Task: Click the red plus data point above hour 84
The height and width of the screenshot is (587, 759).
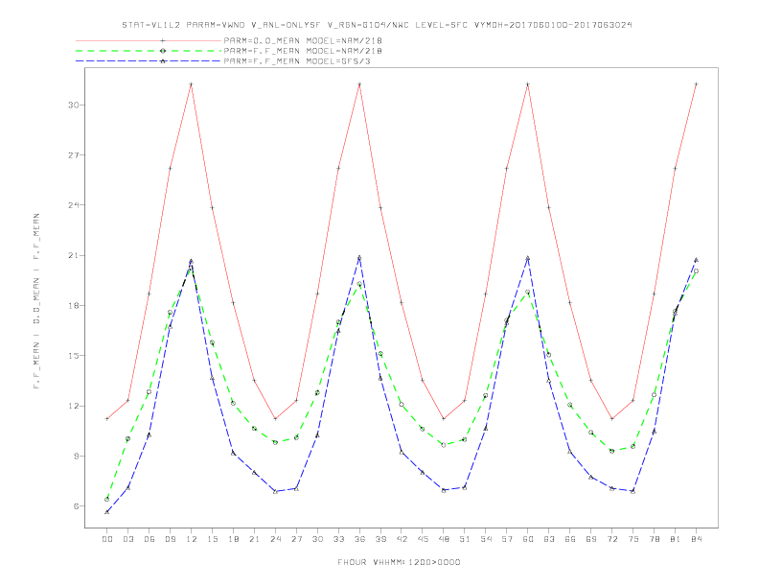Action: tap(696, 84)
